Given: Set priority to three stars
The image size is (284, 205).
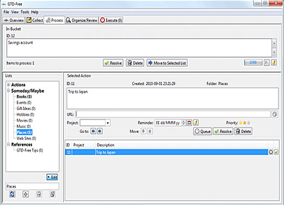Looking at the screenshot, I should click(x=249, y=123).
